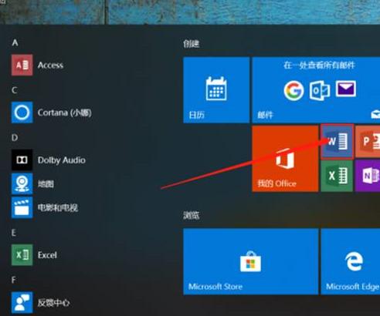380x316 pixels.
Task: Click the Dolby Audio label
Action: pyautogui.click(x=62, y=160)
